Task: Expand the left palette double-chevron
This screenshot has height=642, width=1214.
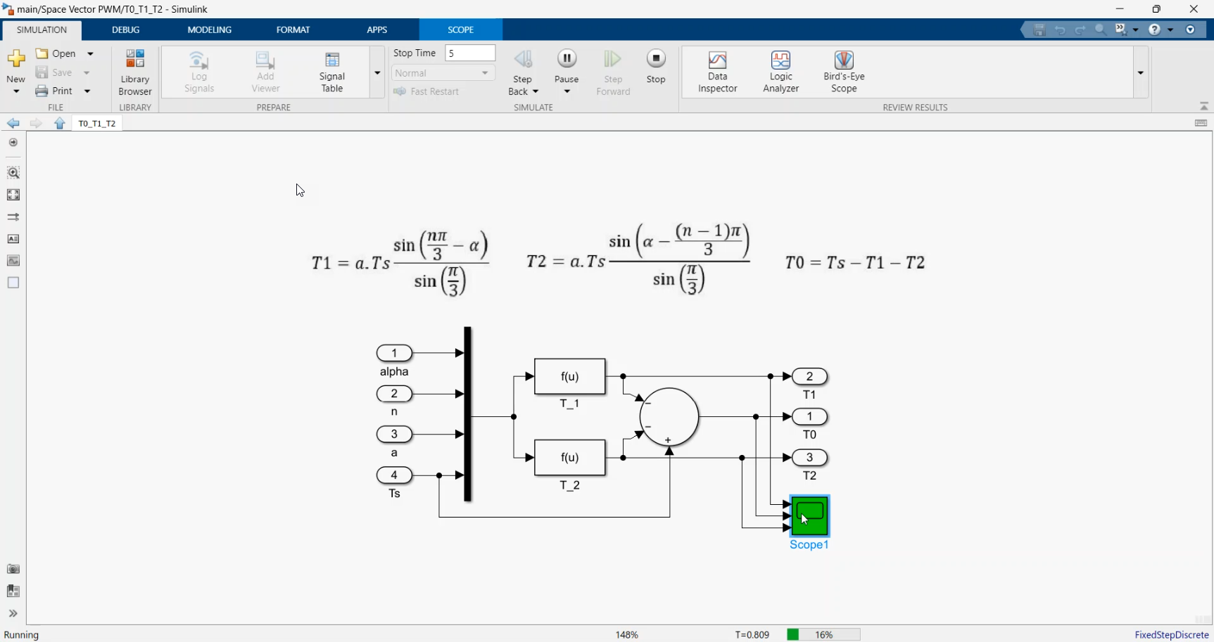Action: pyautogui.click(x=13, y=614)
